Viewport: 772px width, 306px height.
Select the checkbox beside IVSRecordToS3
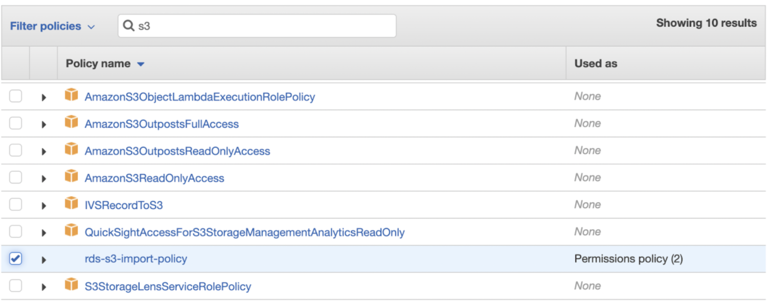pos(15,205)
